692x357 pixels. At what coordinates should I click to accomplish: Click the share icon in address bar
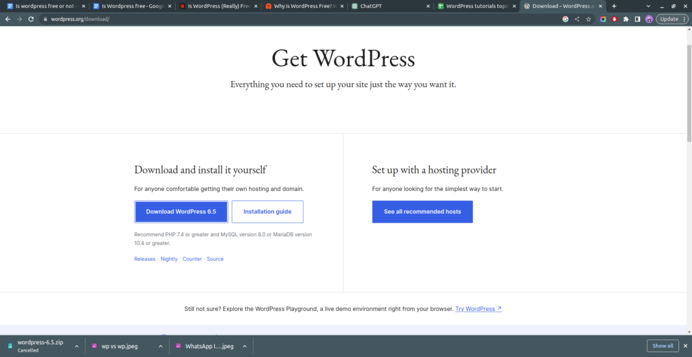click(x=577, y=19)
